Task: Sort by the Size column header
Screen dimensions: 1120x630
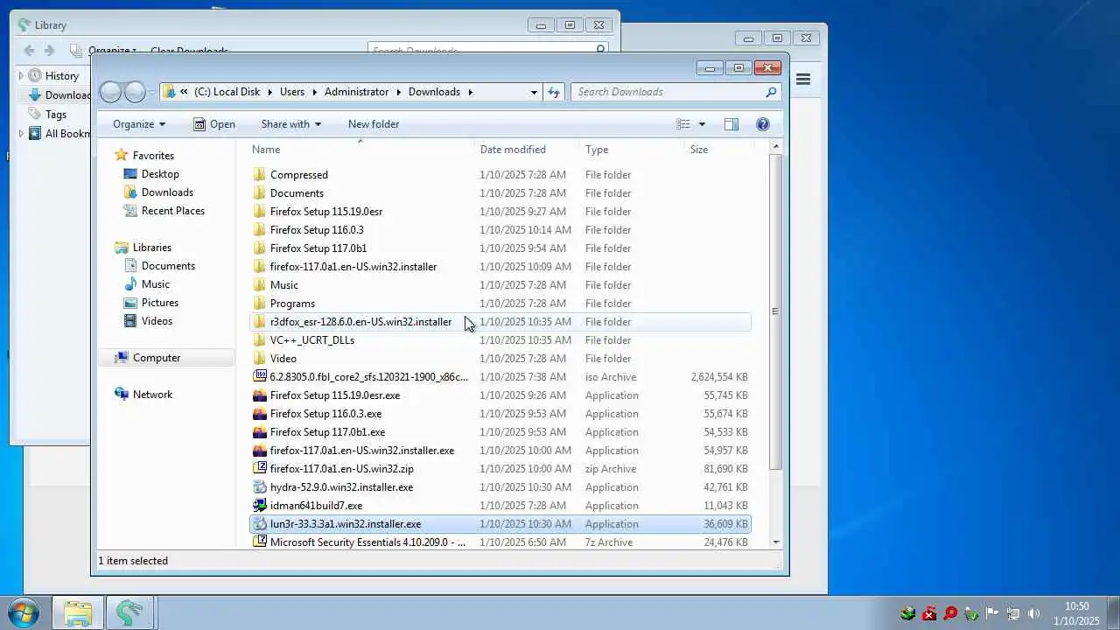Action: coord(717,150)
